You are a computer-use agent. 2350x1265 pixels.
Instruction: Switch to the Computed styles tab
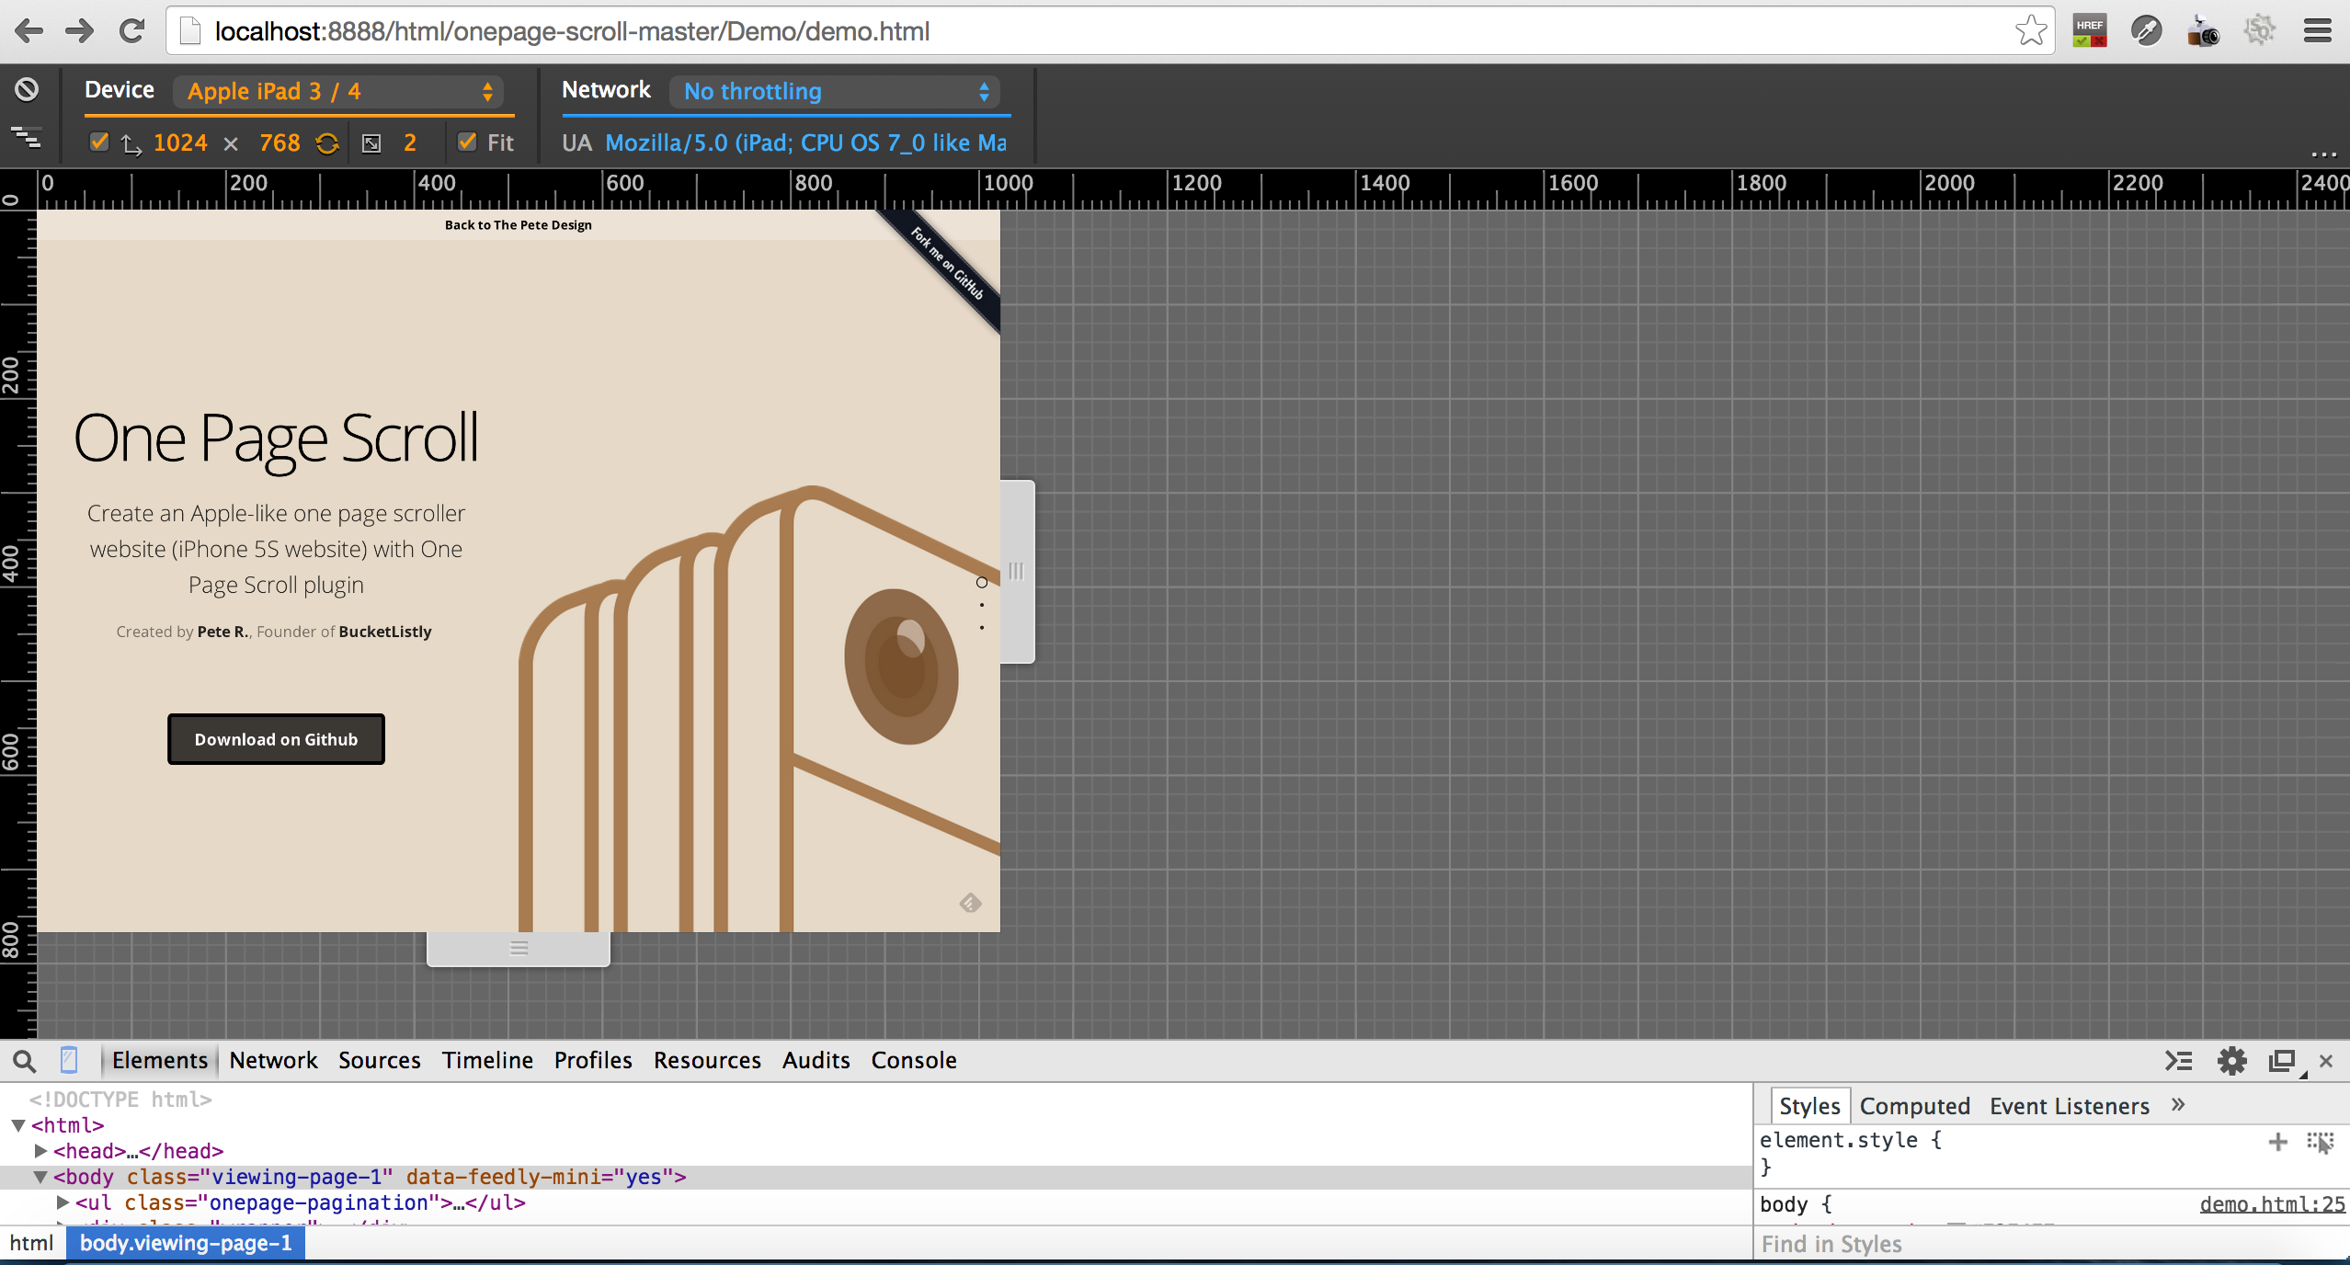click(1915, 1106)
